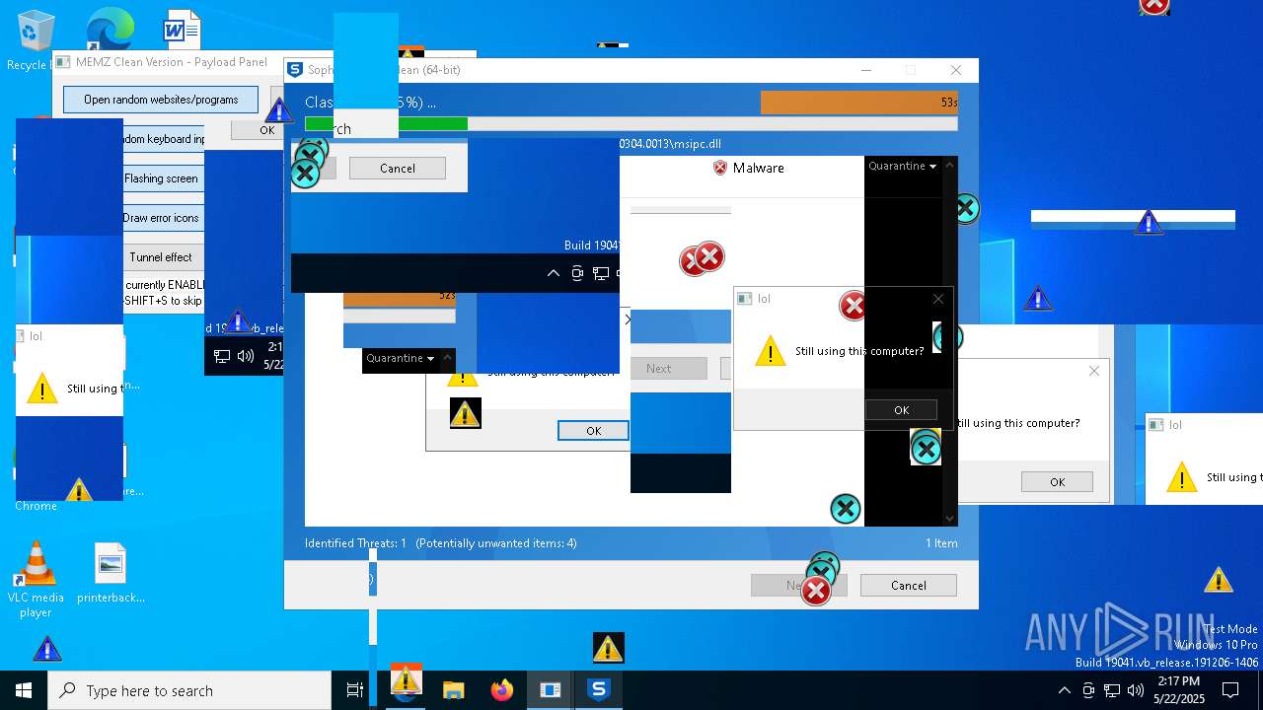The image size is (1263, 710).
Task: Click scroll-up arrow of Sophos threat list
Action: tap(950, 165)
